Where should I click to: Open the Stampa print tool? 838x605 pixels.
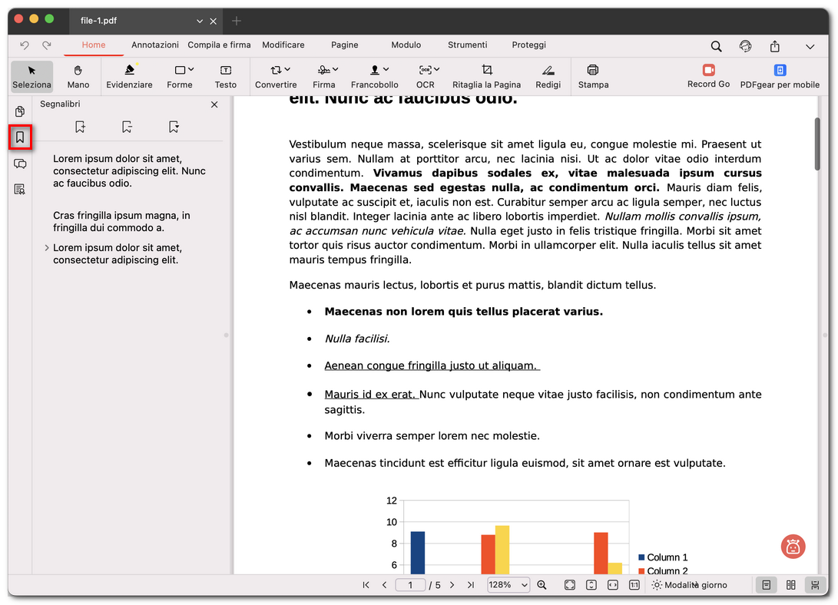[593, 76]
